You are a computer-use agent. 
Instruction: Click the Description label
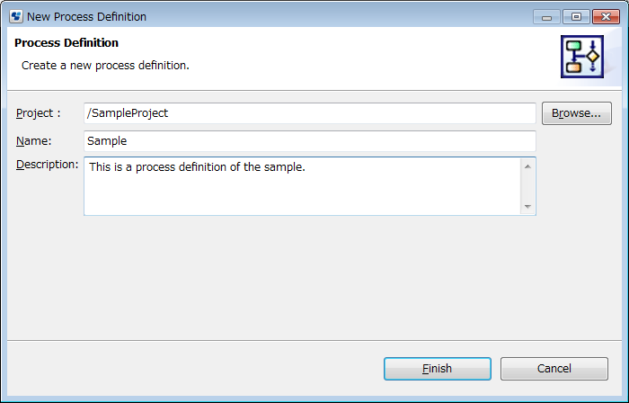[48, 165]
